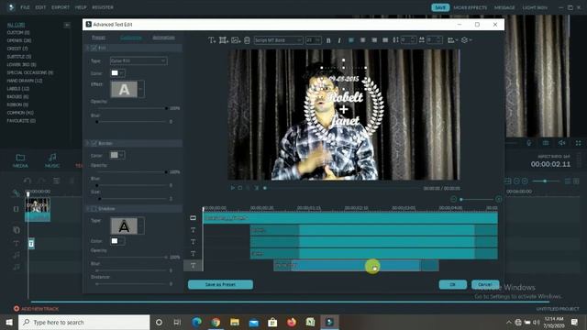Undo the last action in main window
Viewport: 587px width, 330px height.
click(x=28, y=181)
